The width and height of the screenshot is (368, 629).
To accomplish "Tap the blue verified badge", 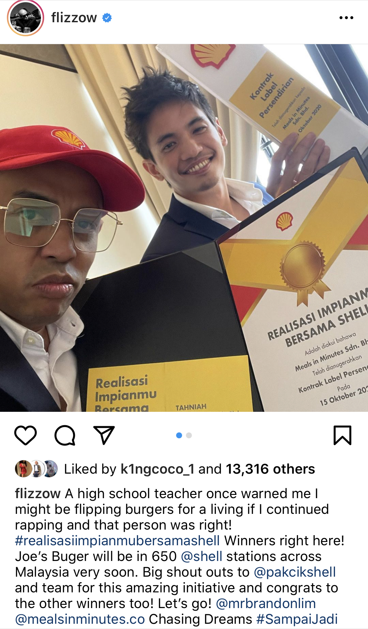I will tap(107, 18).
